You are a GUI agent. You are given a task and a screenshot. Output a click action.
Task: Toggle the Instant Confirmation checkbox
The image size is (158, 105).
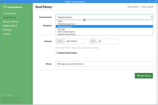pos(57,53)
